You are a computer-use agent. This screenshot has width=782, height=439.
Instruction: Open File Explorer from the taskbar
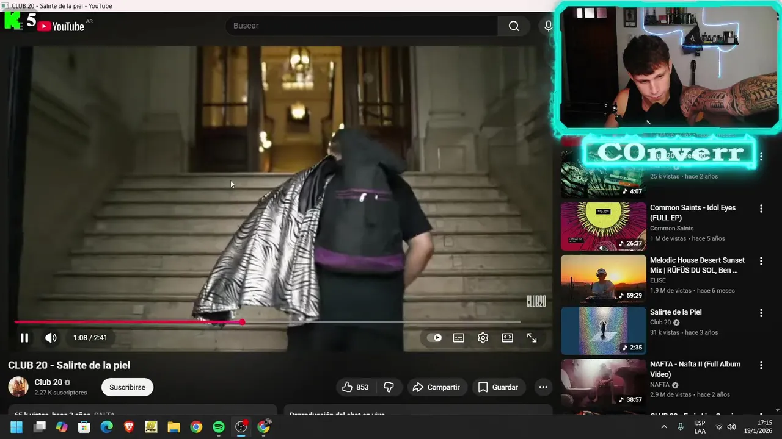[174, 427]
